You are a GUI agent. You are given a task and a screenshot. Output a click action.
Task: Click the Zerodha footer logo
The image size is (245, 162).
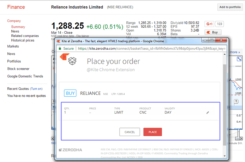[70, 150]
